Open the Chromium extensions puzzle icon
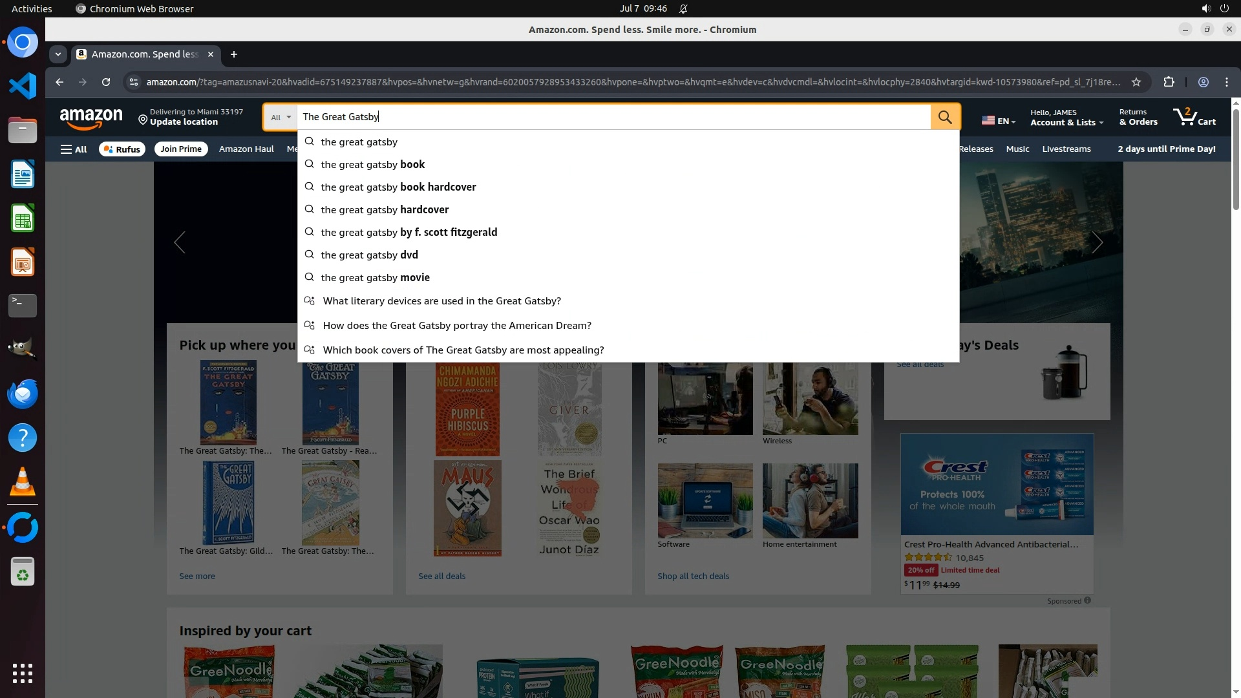The width and height of the screenshot is (1241, 698). [x=1169, y=82]
